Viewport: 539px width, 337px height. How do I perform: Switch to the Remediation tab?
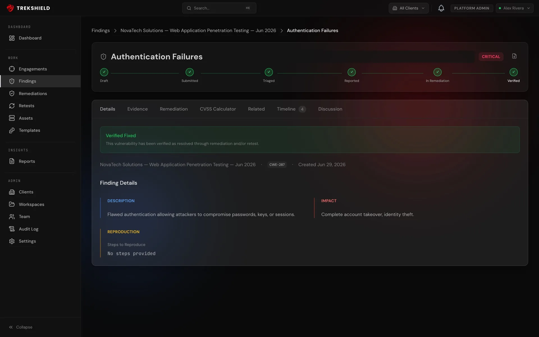tap(174, 109)
